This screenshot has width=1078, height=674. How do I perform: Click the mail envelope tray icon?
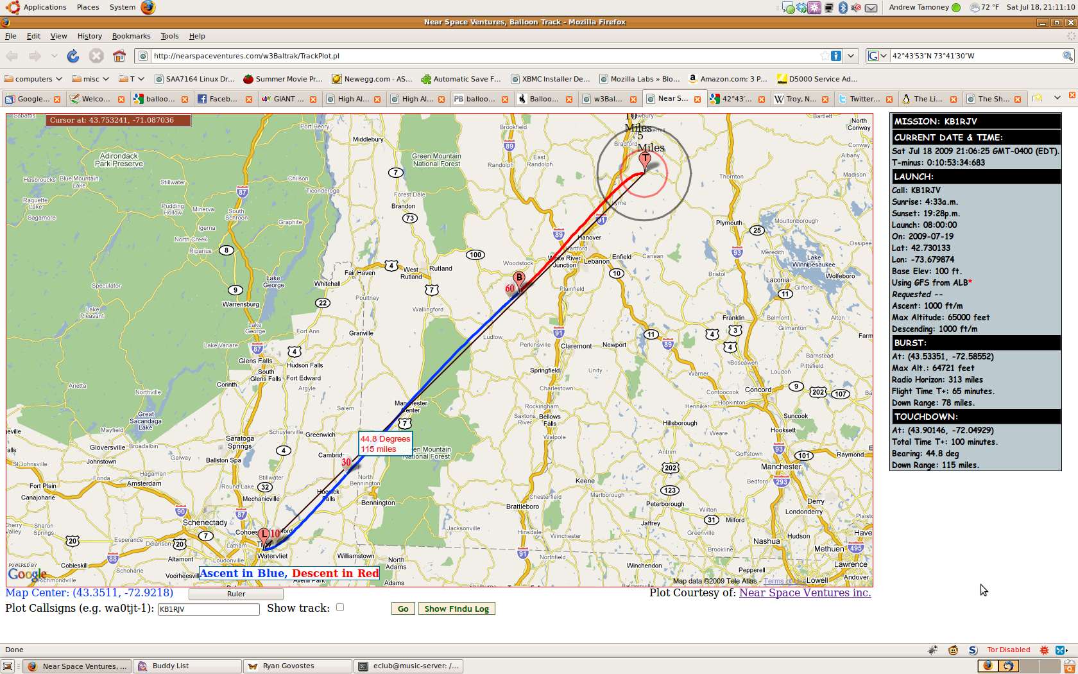click(871, 8)
